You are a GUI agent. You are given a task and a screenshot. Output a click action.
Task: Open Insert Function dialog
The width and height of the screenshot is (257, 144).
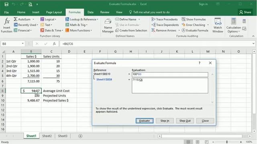coord(6,25)
